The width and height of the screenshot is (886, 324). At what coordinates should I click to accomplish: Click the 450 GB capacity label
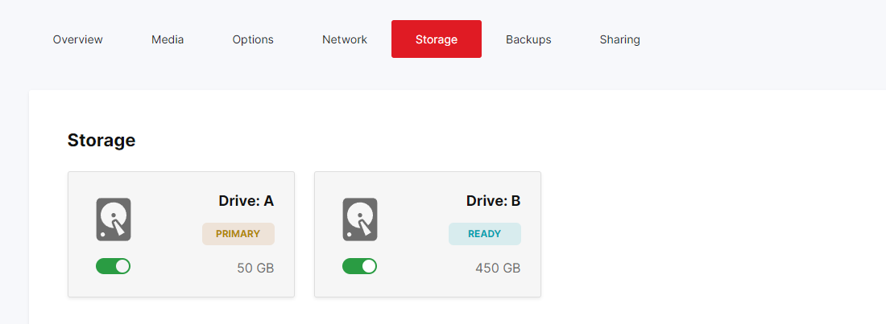pyautogui.click(x=498, y=268)
